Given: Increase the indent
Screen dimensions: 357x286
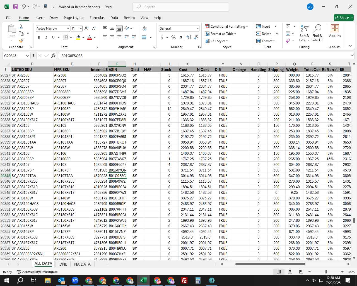Looking at the screenshot, I should (134, 37).
